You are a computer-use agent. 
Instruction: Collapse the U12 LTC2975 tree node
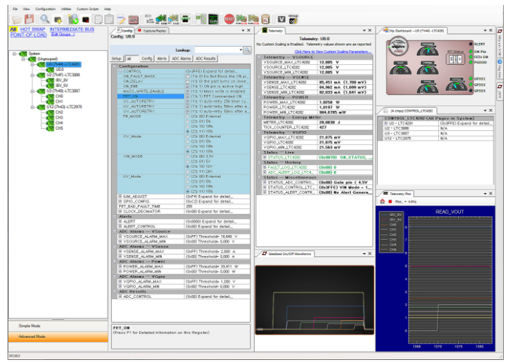click(x=32, y=107)
